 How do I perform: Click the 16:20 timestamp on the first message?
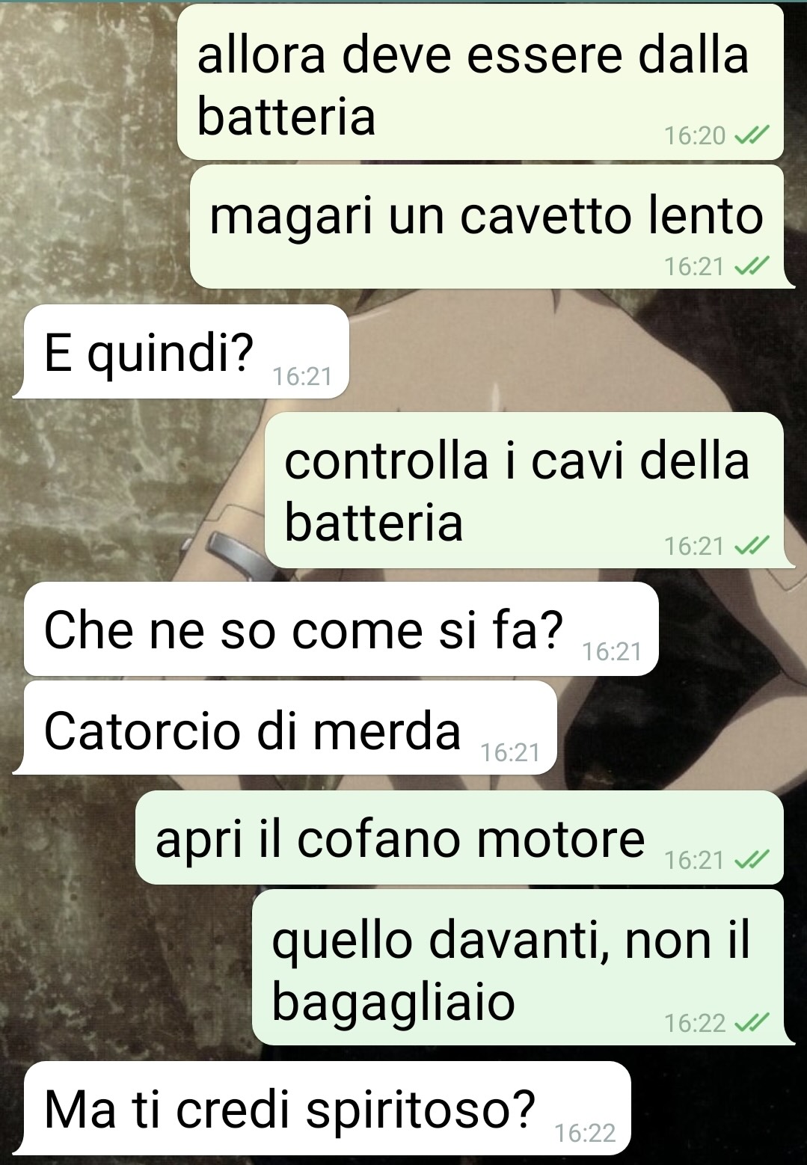(x=695, y=135)
